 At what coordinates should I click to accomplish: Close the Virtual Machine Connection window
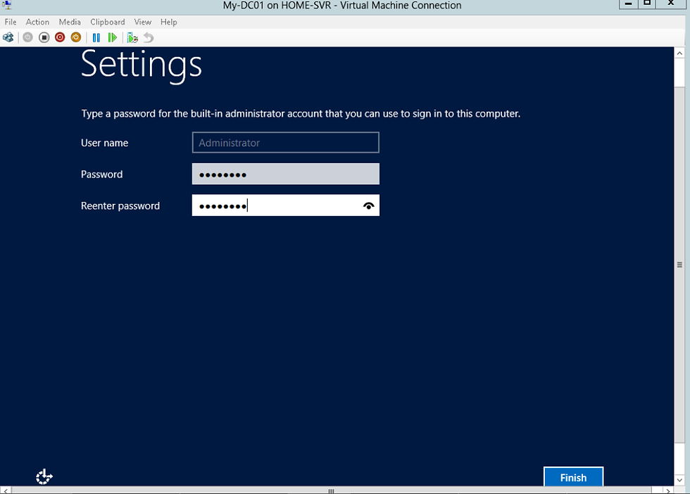(670, 4)
